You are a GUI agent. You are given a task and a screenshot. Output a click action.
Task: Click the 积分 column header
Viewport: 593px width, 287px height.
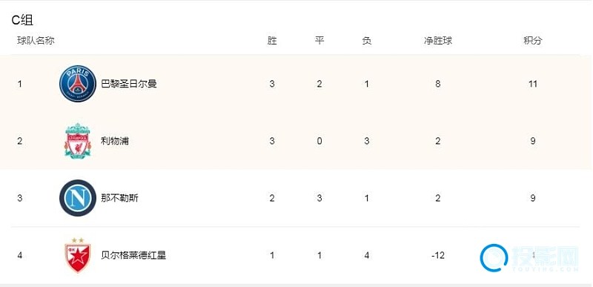(533, 41)
